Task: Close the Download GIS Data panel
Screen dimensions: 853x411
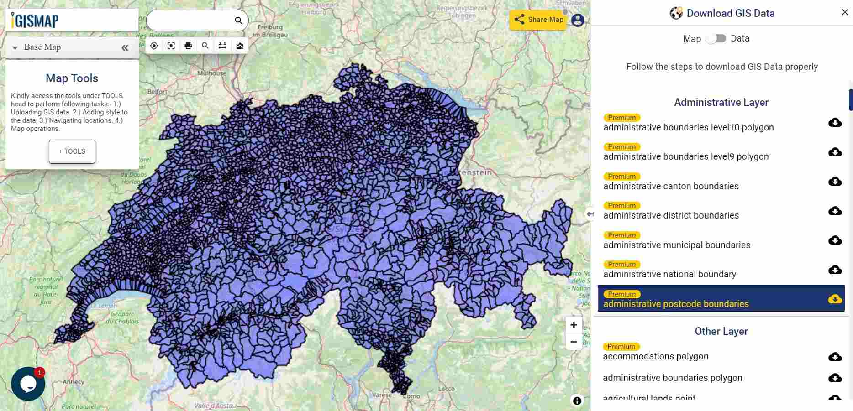Action: 844,12
